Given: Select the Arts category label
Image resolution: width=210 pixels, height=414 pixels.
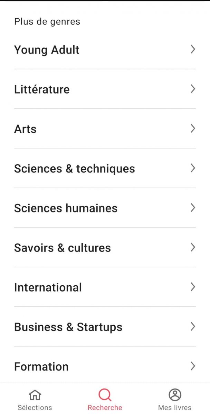Looking at the screenshot, I should tap(25, 129).
